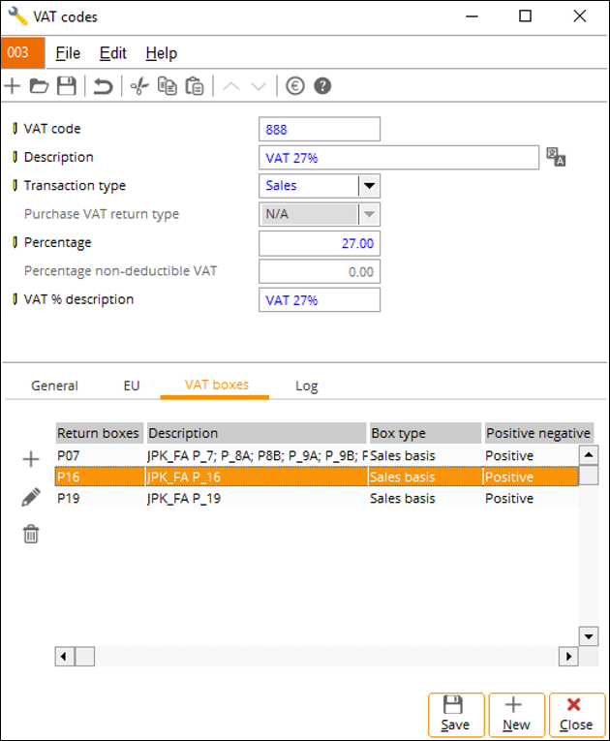The height and width of the screenshot is (741, 610).
Task: Open the Edit menu
Action: pyautogui.click(x=113, y=53)
